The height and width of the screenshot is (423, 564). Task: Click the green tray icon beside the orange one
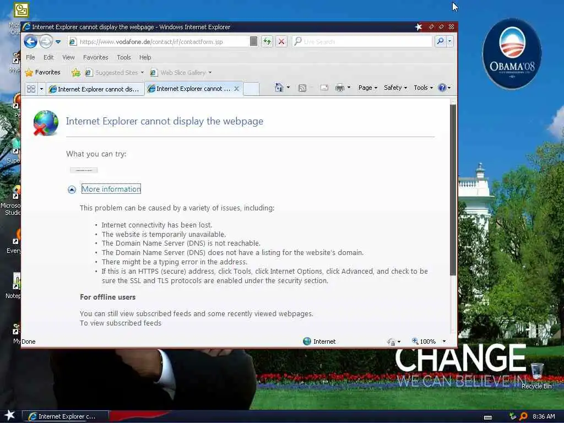[513, 416]
